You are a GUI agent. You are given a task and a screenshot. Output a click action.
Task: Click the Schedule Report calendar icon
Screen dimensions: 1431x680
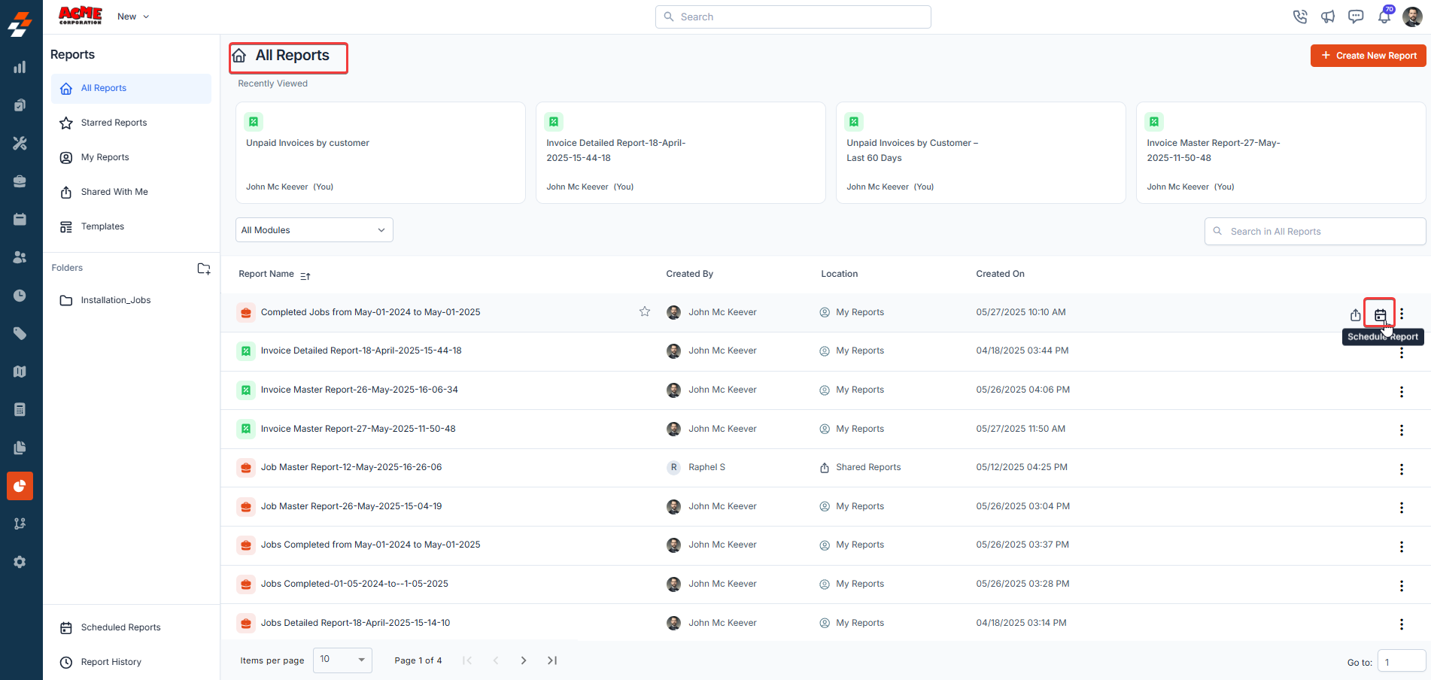tap(1380, 314)
